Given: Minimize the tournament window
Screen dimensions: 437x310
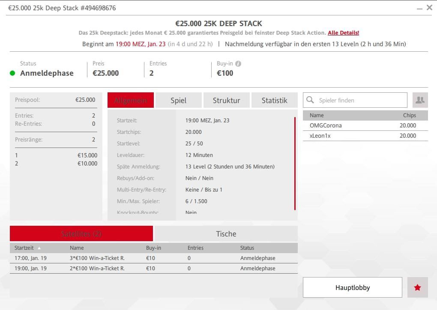Looking at the screenshot, I should tap(419, 8).
